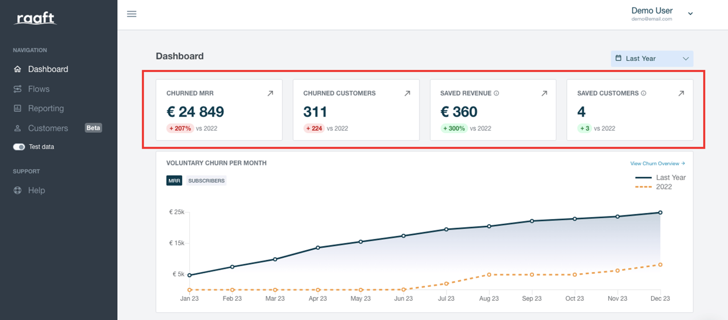Click the +300% change badge

454,128
